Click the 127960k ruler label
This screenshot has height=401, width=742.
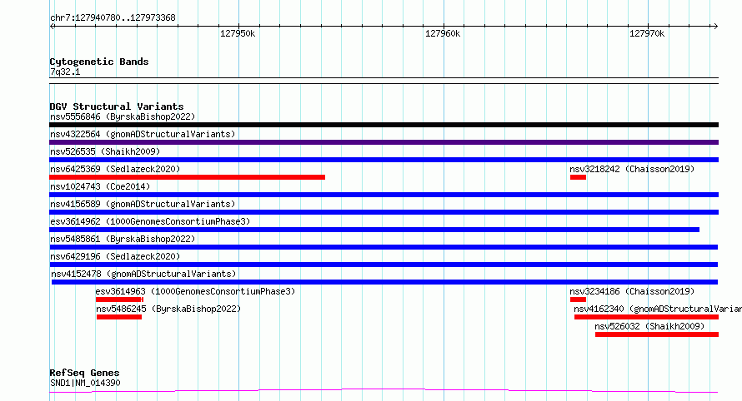click(443, 33)
